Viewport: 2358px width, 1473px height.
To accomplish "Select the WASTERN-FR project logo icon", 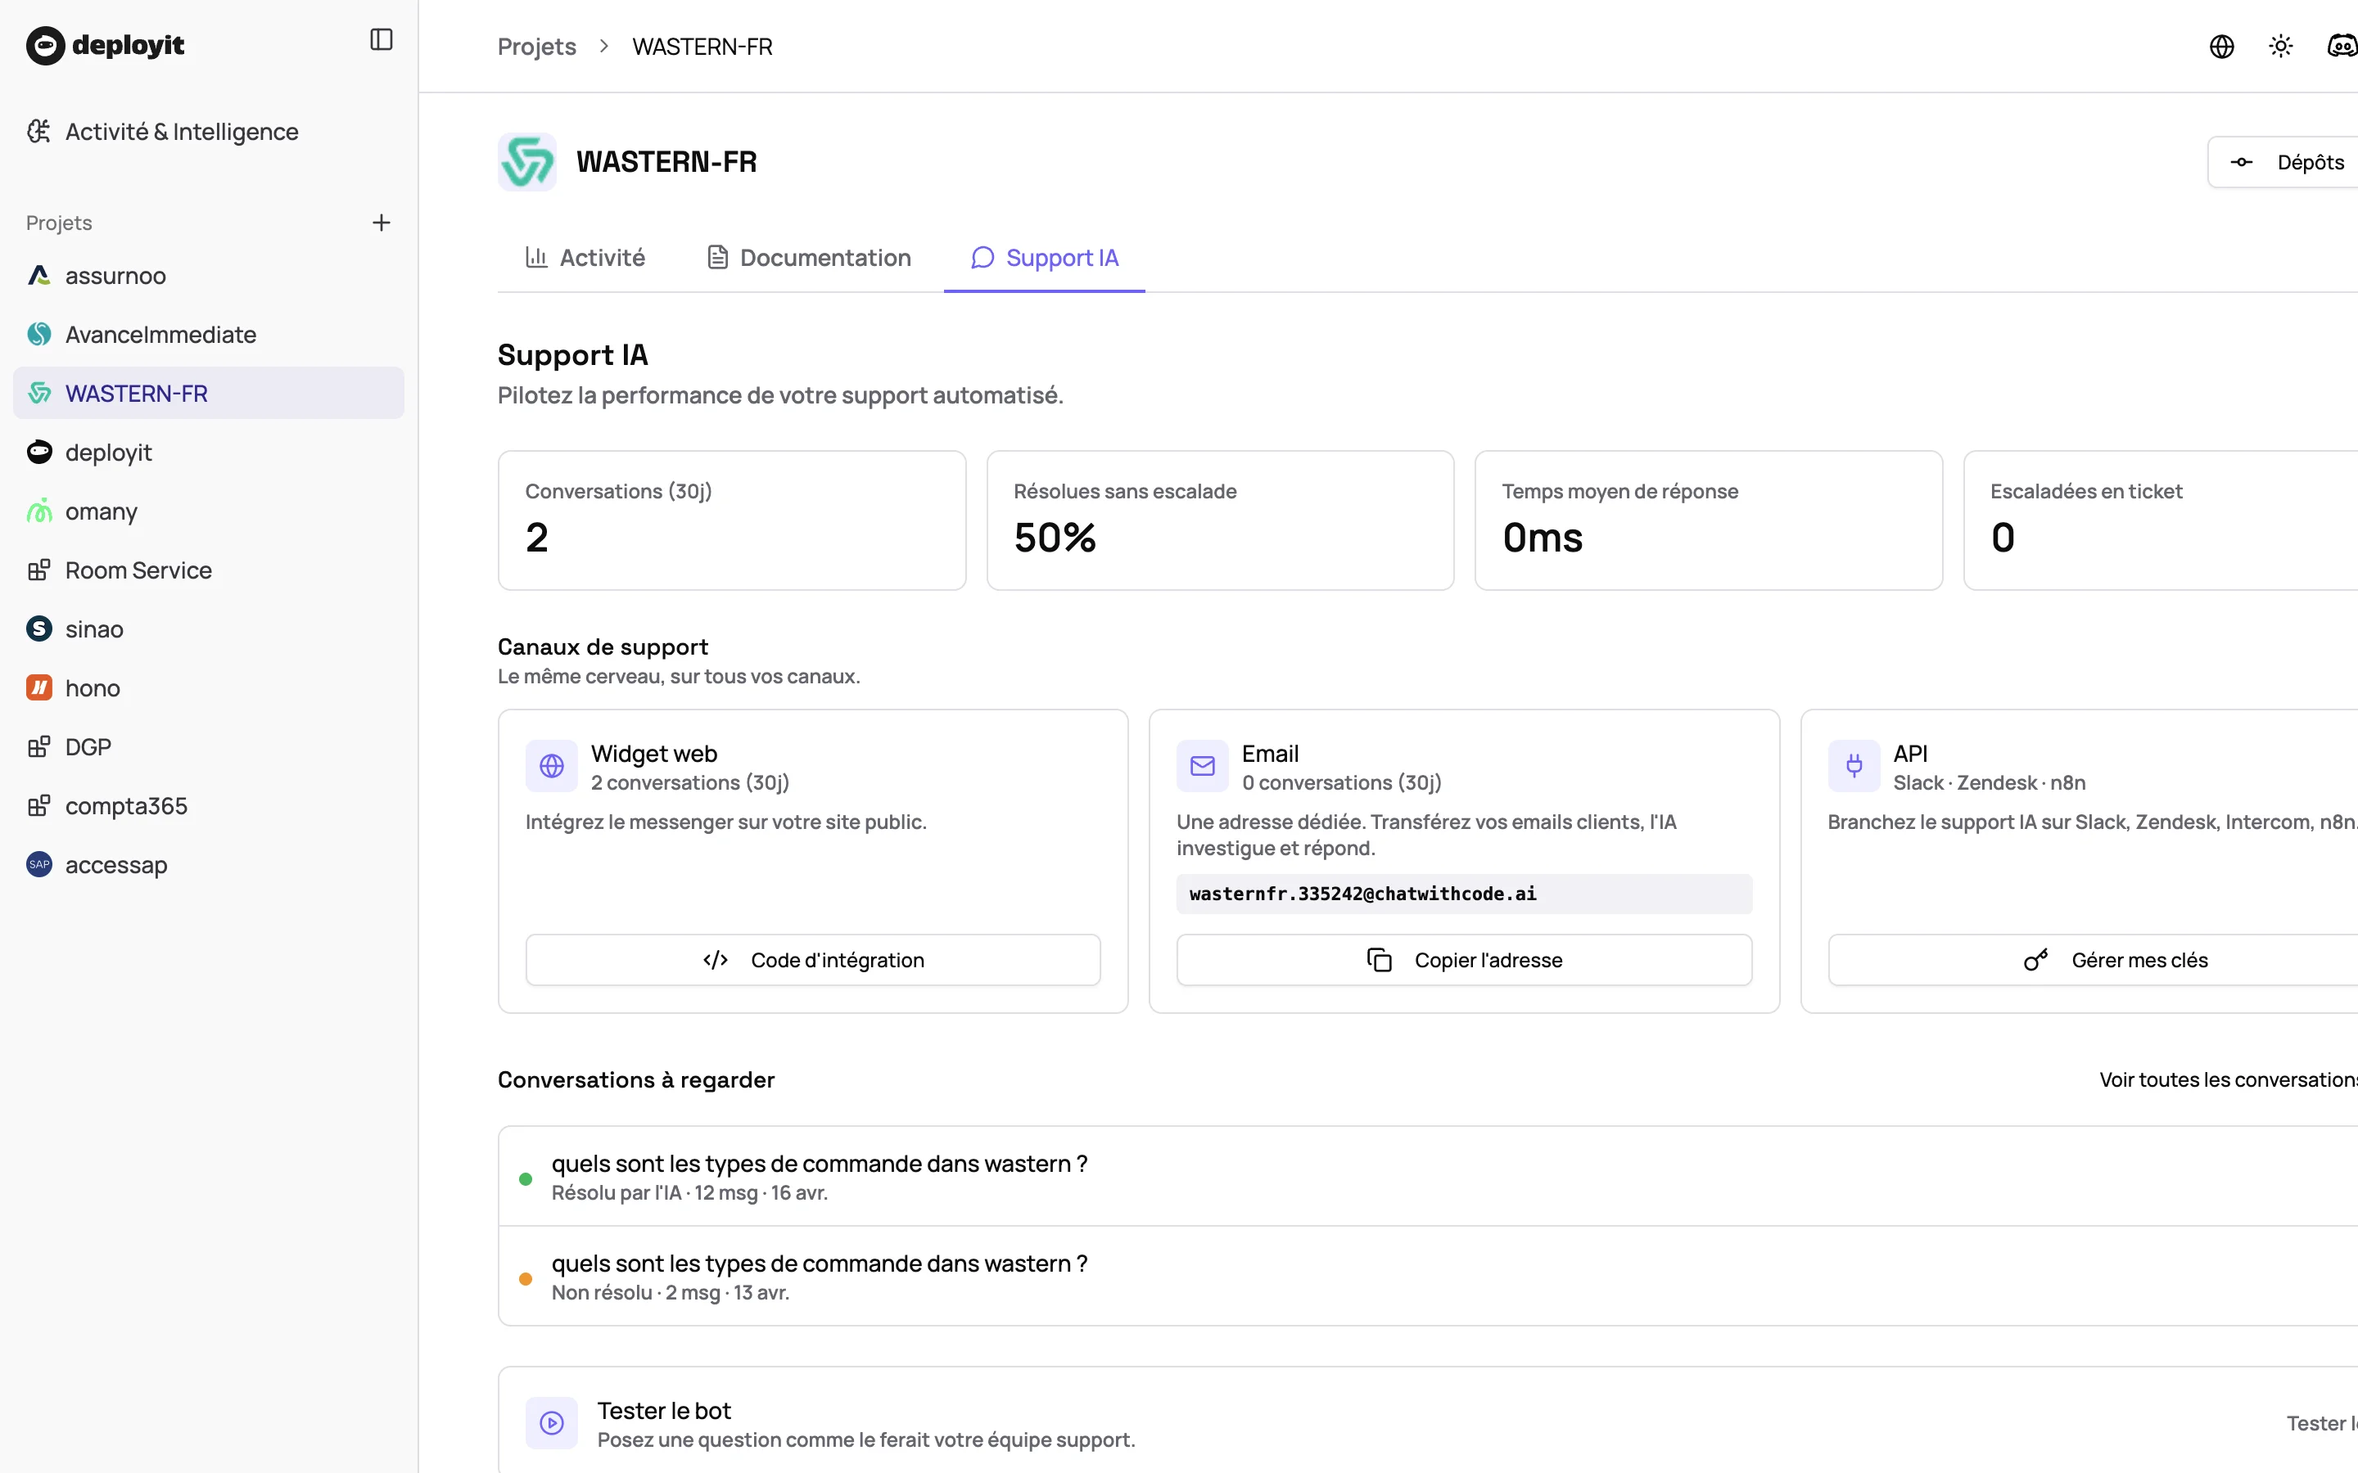I will (x=527, y=162).
